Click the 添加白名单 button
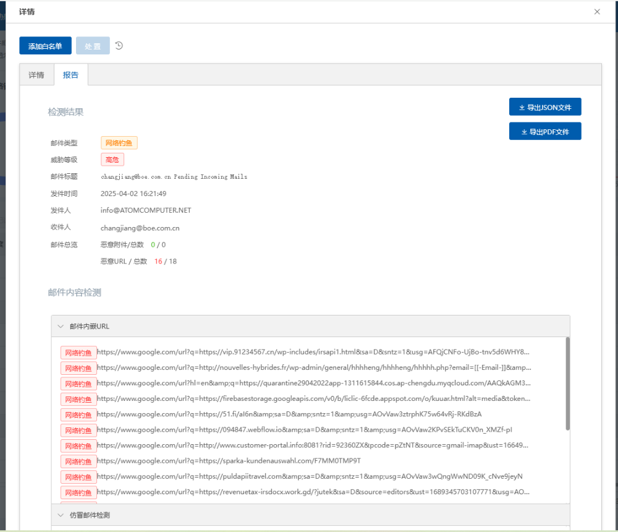618x532 pixels. pyautogui.click(x=45, y=46)
